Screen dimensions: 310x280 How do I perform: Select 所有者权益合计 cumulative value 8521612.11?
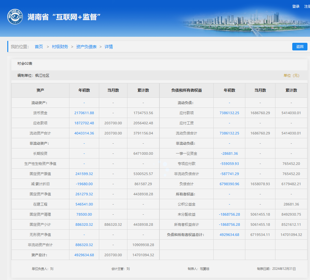point(291,225)
